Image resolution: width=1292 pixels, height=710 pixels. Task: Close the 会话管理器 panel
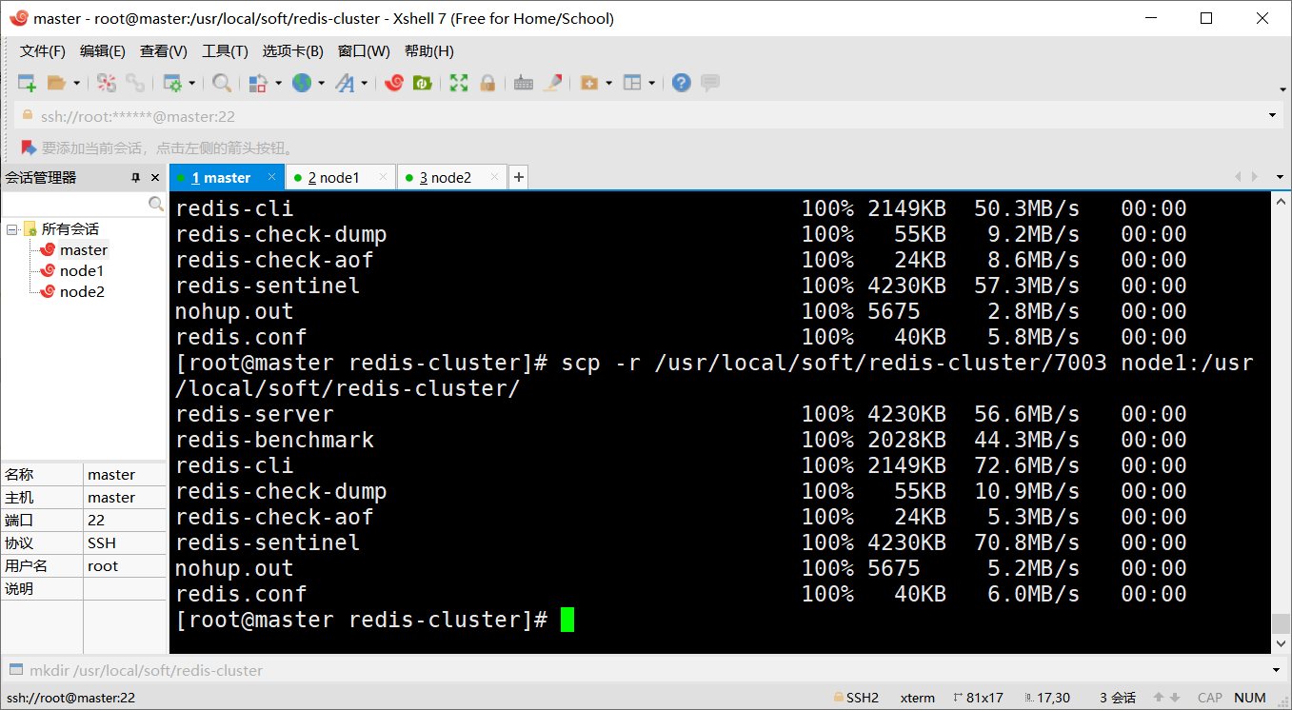tap(156, 178)
